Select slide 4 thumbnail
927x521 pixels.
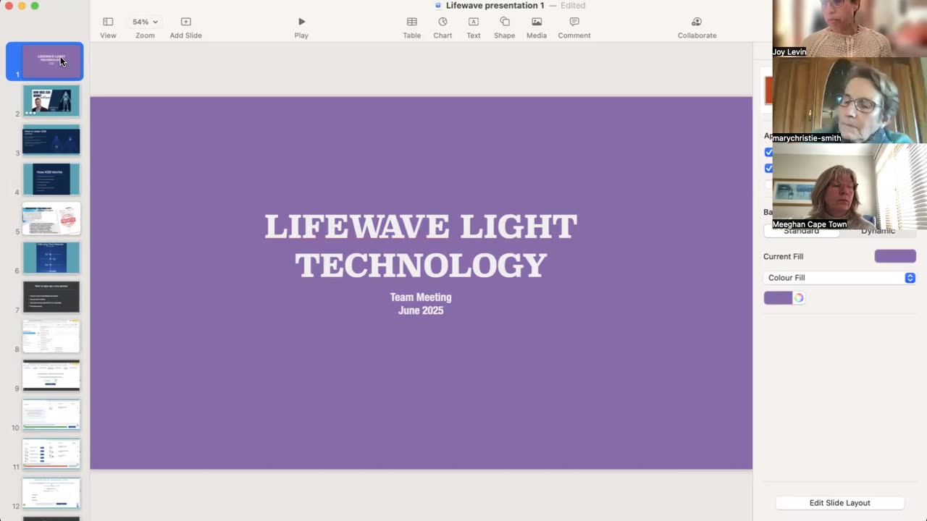pos(51,179)
